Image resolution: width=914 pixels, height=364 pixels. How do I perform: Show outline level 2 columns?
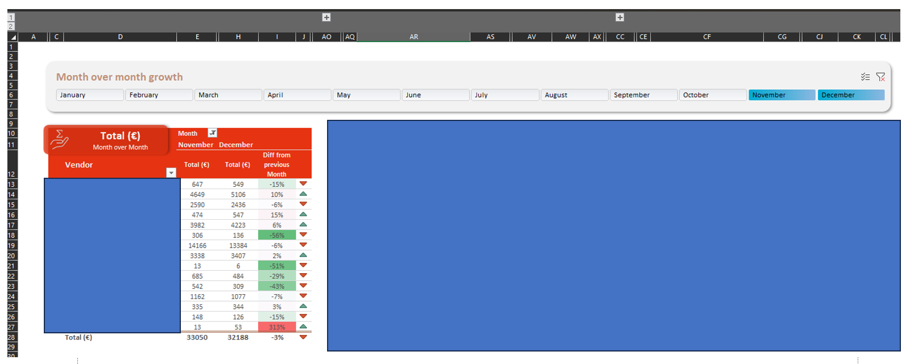point(11,26)
